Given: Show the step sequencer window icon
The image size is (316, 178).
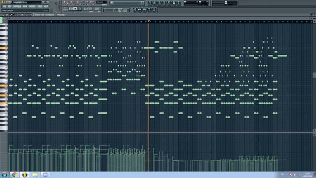Looking at the screenshot, I should [139, 10].
